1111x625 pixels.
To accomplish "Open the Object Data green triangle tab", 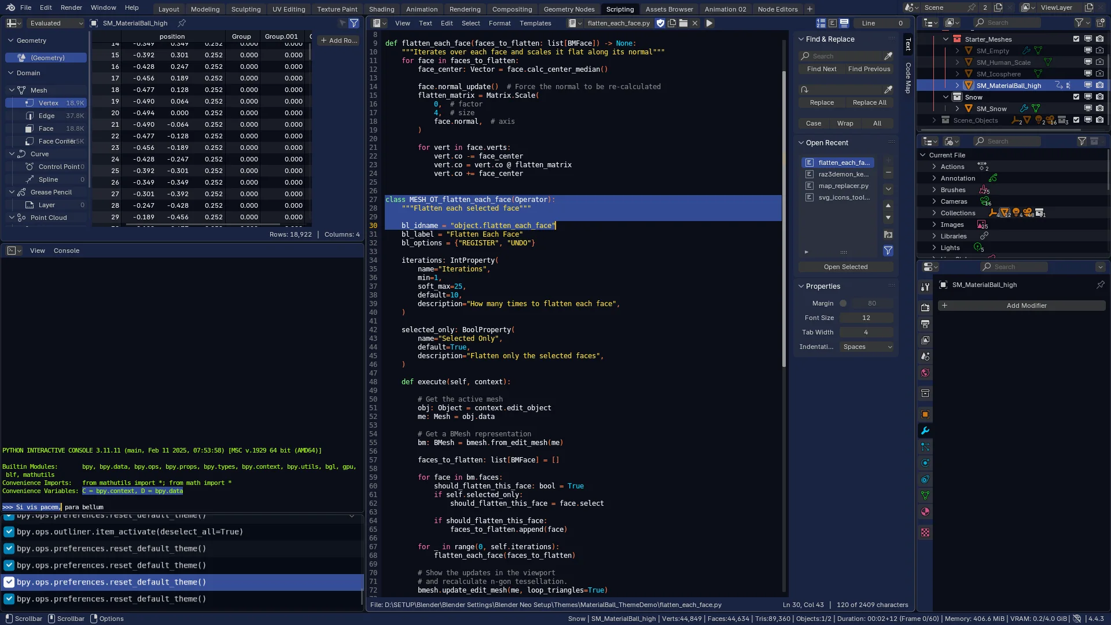I will 925,495.
